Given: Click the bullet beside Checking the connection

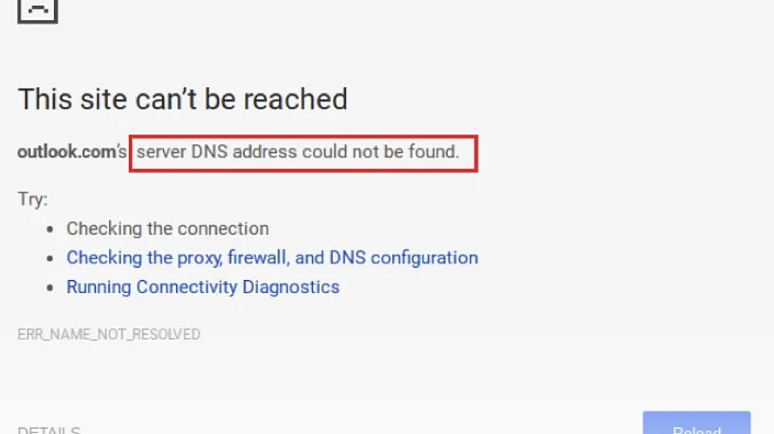Looking at the screenshot, I should pos(50,229).
